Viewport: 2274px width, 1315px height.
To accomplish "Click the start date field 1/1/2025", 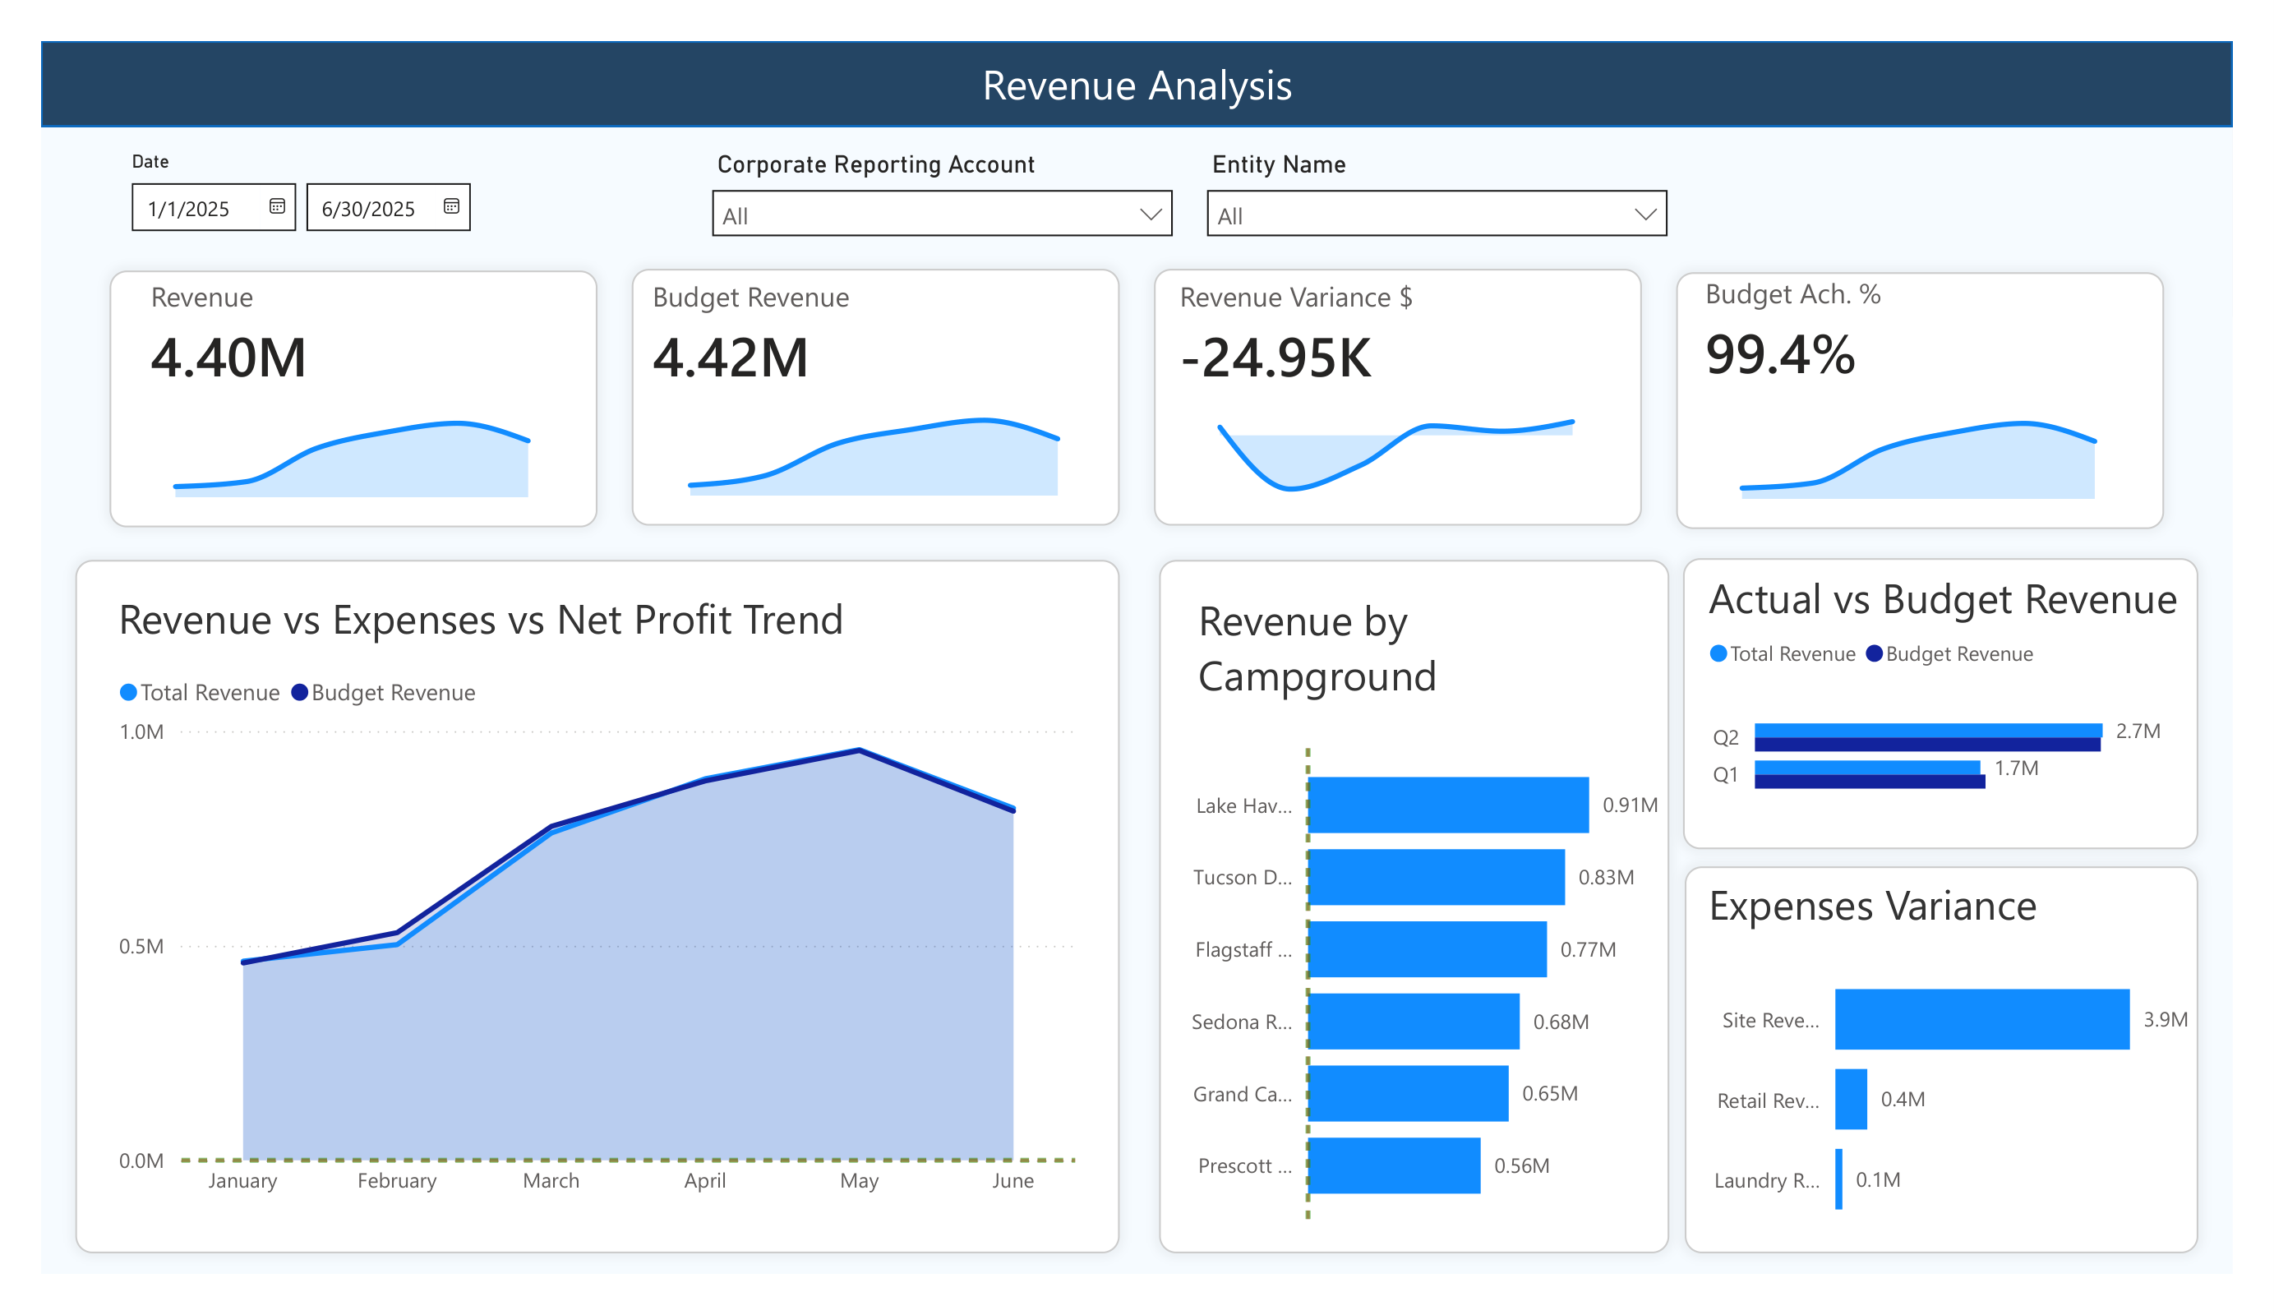I will click(x=214, y=208).
